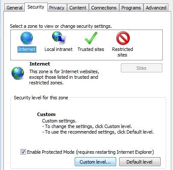Click the 'Restricted sites' text label
Screen dimensions: 173x170
coord(123,52)
